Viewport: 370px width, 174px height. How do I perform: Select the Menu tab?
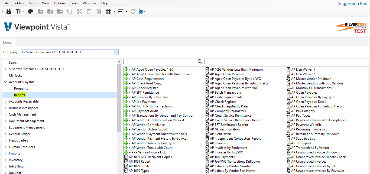[x=8, y=43]
